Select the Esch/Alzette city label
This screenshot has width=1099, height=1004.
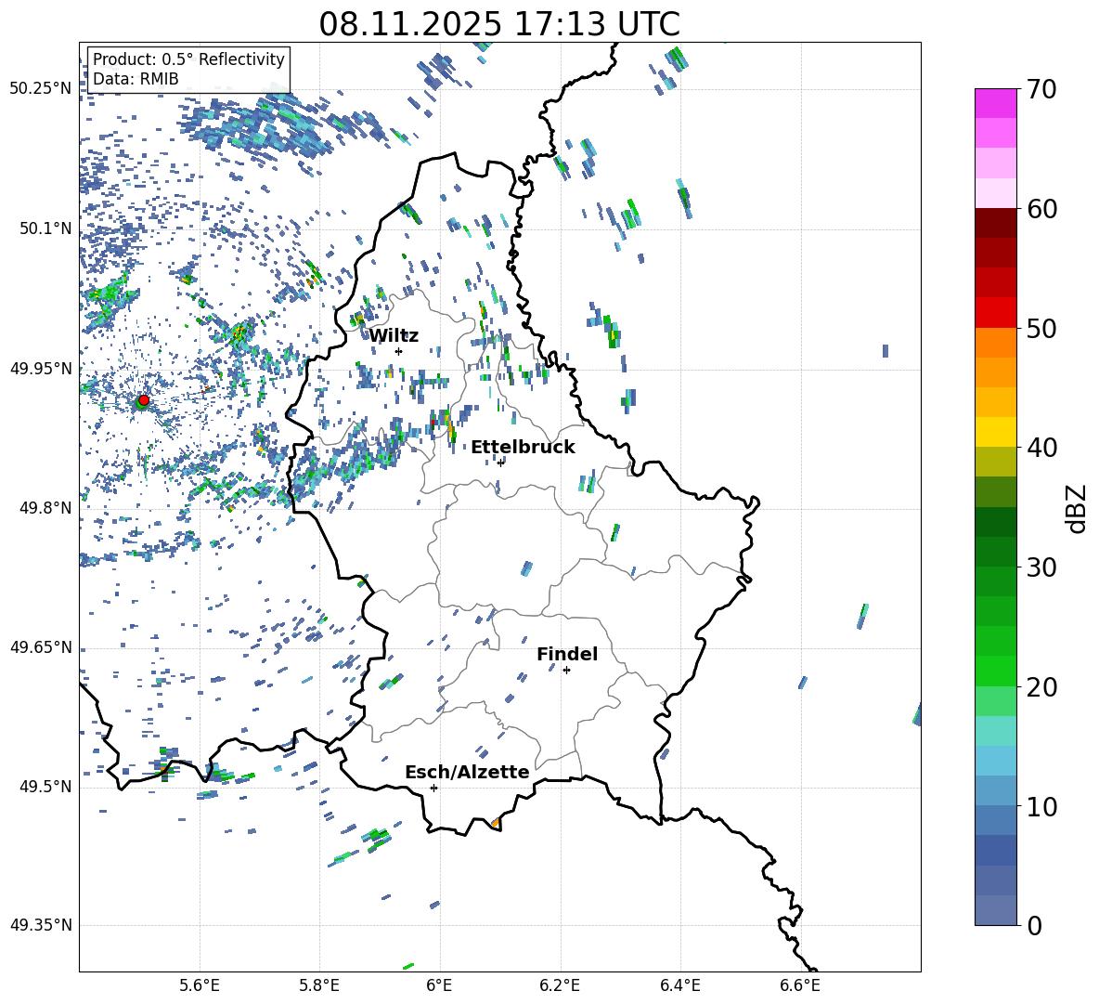[x=467, y=773]
